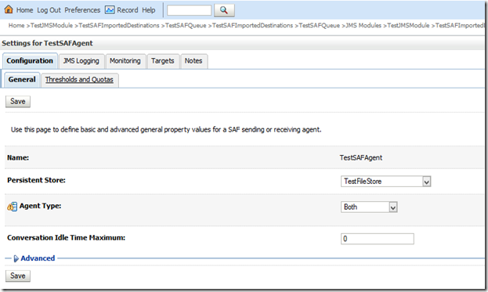Expand the Advanced section link
The width and height of the screenshot is (488, 292).
coord(38,258)
